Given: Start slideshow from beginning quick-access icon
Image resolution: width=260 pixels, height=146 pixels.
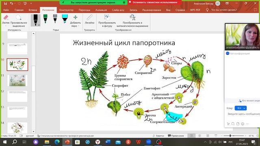Looking at the screenshot, I should click(25, 3).
